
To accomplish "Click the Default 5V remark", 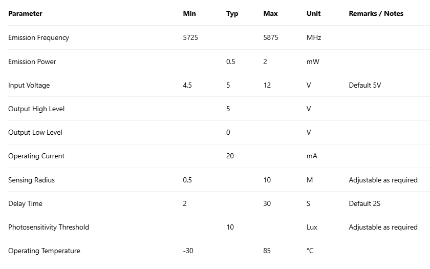I will click(x=364, y=85).
